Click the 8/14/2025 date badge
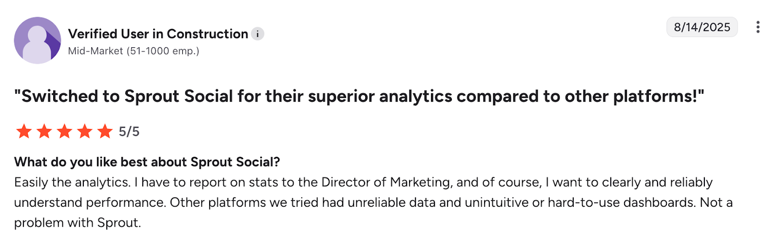 pos(702,27)
